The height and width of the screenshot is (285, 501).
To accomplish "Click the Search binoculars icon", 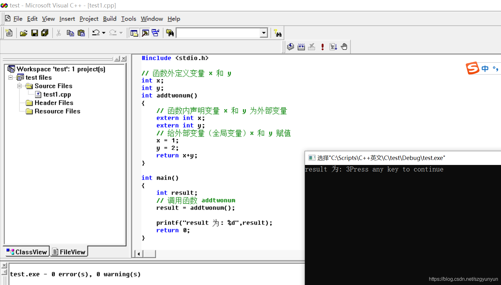I will 278,33.
